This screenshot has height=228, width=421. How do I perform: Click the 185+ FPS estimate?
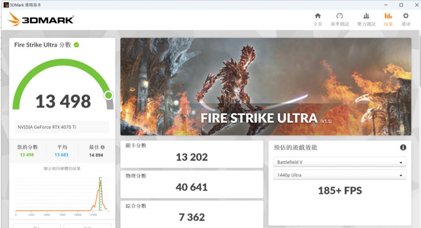pos(340,191)
